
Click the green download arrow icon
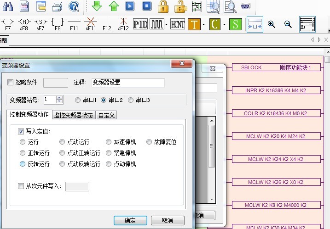pos(97,6)
